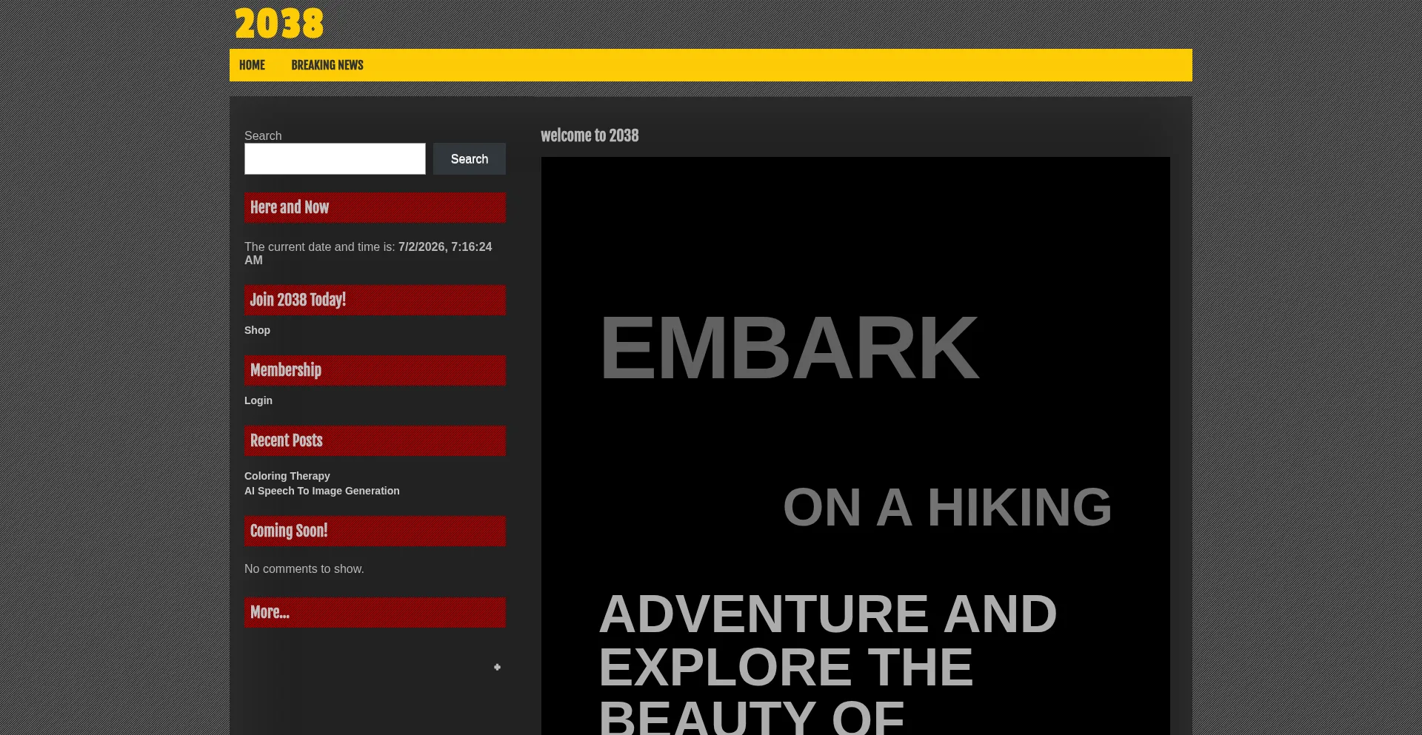This screenshot has width=1422, height=735.
Task: Click the 'Search' label above the input
Action: (263, 135)
